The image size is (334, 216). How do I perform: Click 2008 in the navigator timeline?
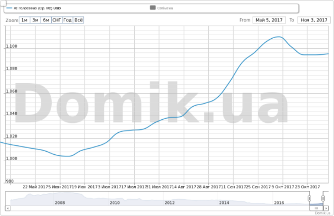(x=60, y=203)
